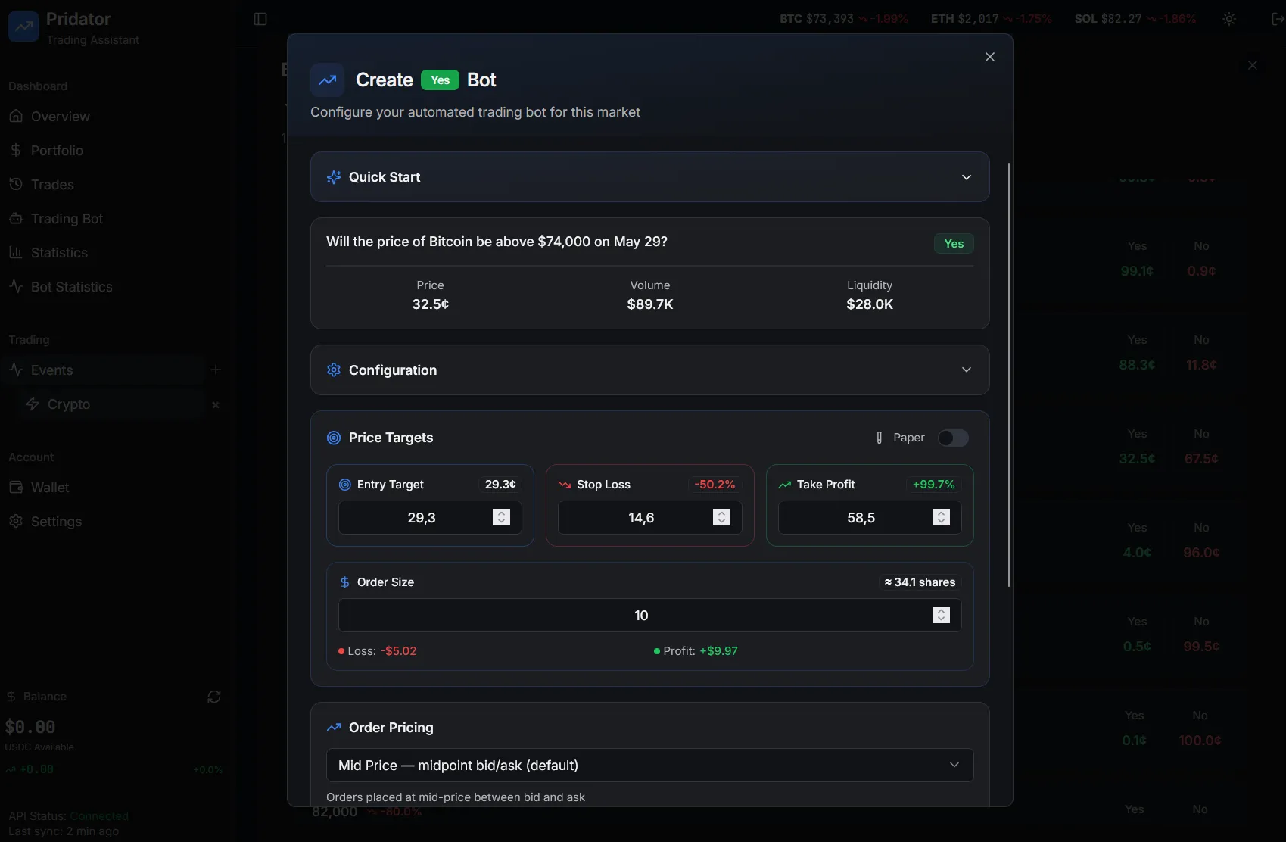Click the dialog vertical scrollbar
Screen dimensions: 1286x842
coord(1009,375)
